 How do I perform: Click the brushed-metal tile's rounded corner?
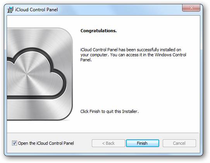coord(67,33)
